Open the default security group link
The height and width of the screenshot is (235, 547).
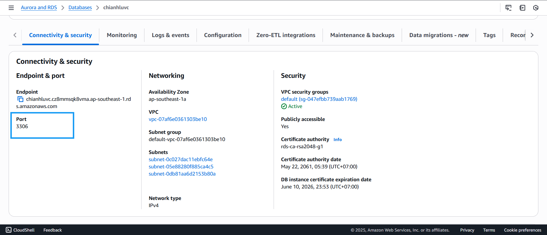[x=319, y=99]
